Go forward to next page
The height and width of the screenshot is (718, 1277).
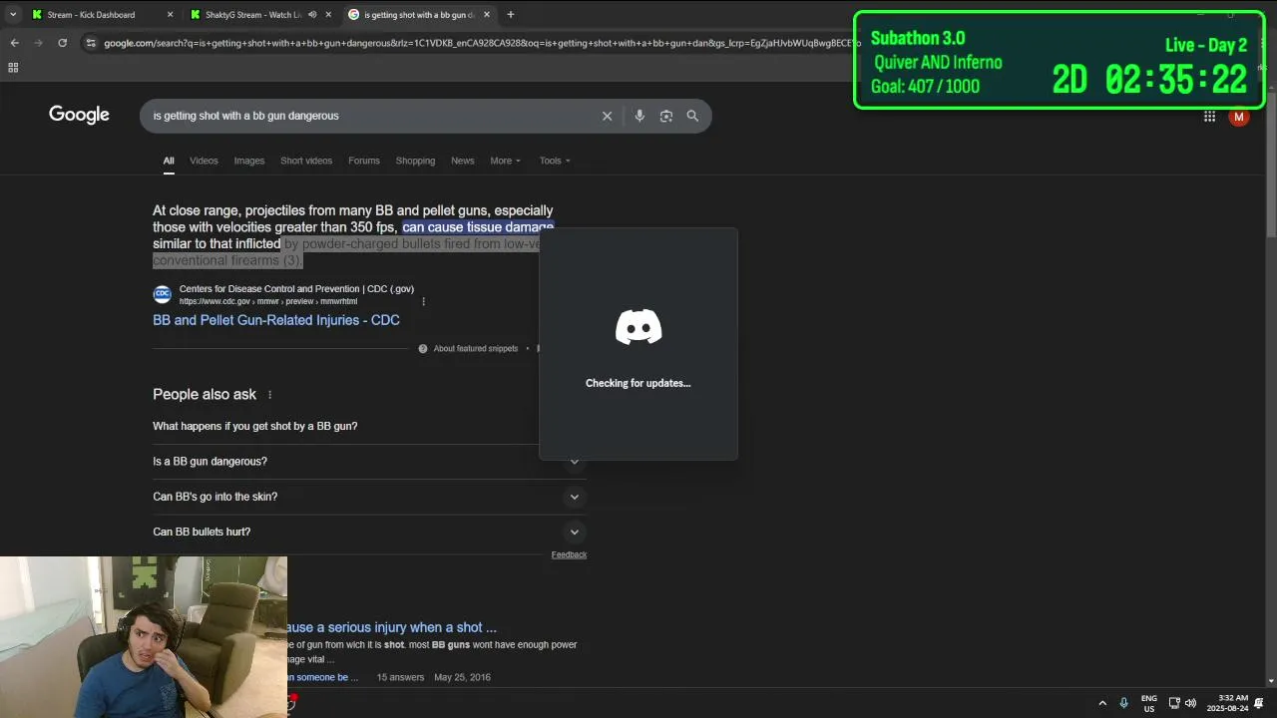coord(38,43)
